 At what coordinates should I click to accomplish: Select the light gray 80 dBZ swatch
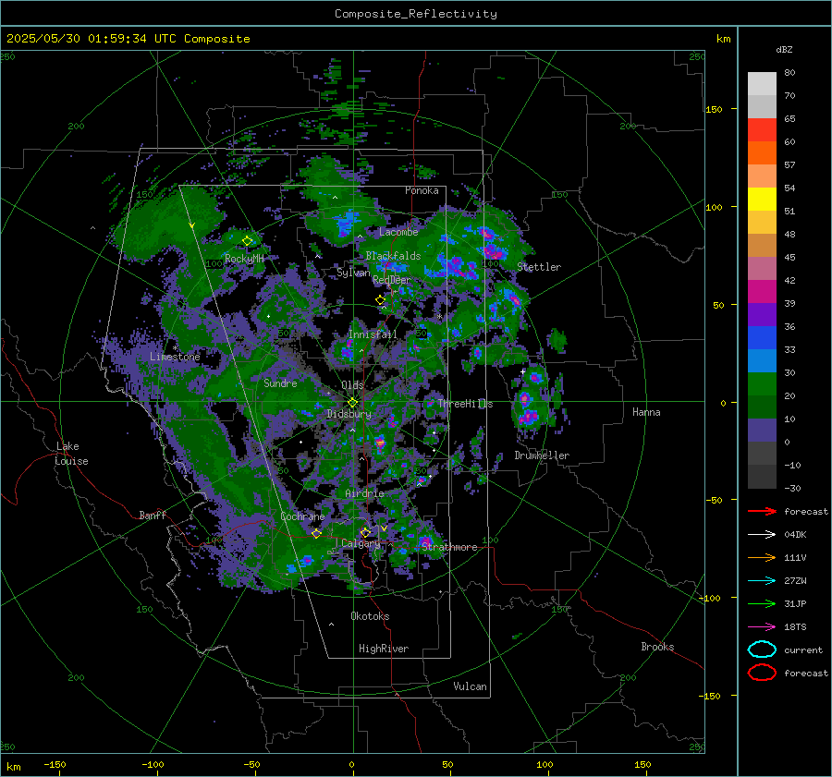[x=762, y=83]
